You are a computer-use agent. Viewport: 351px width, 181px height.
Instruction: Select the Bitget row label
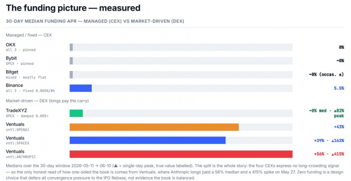tap(12, 72)
